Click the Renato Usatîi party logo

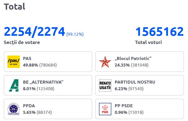pyautogui.click(x=105, y=85)
